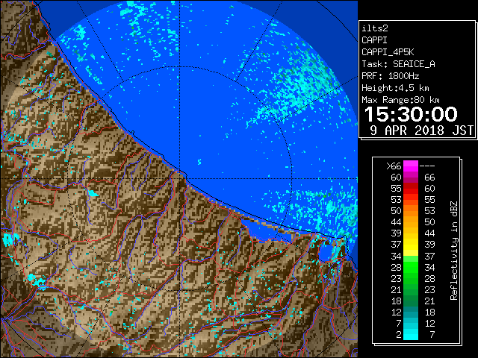Pick the orange 50–53 dBZ legend swatch

click(x=411, y=211)
